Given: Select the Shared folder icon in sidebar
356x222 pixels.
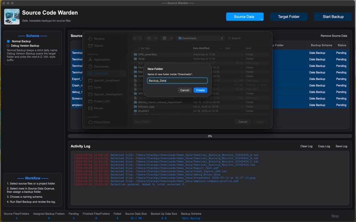Looking at the screenshot, I should [90, 46].
